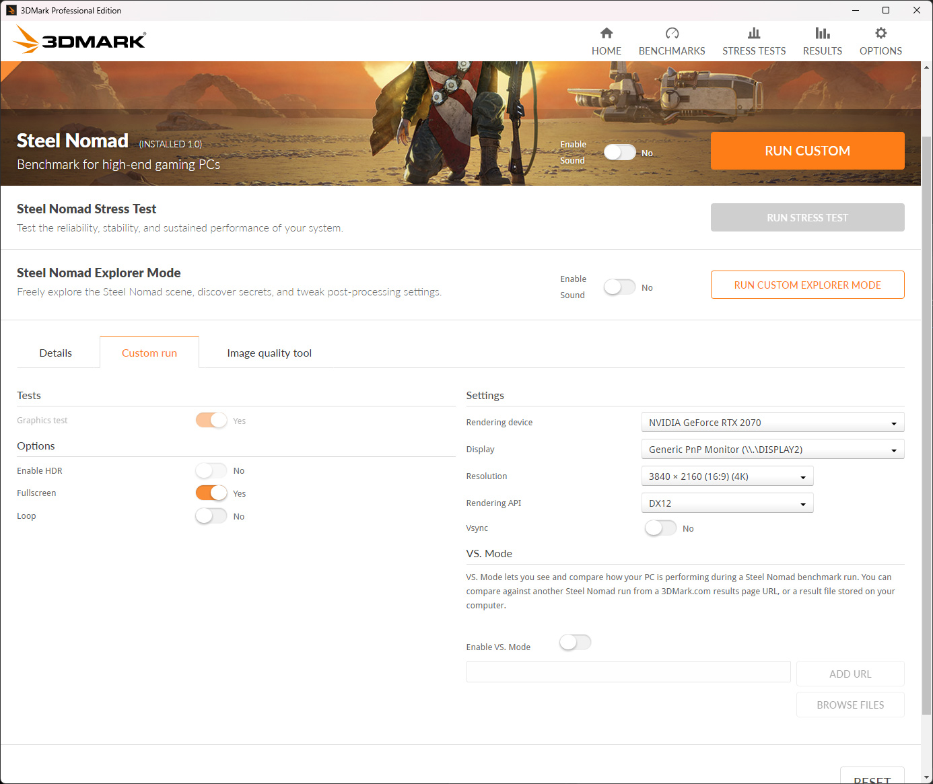Turn on the Loop switch
Image resolution: width=933 pixels, height=784 pixels.
[211, 516]
